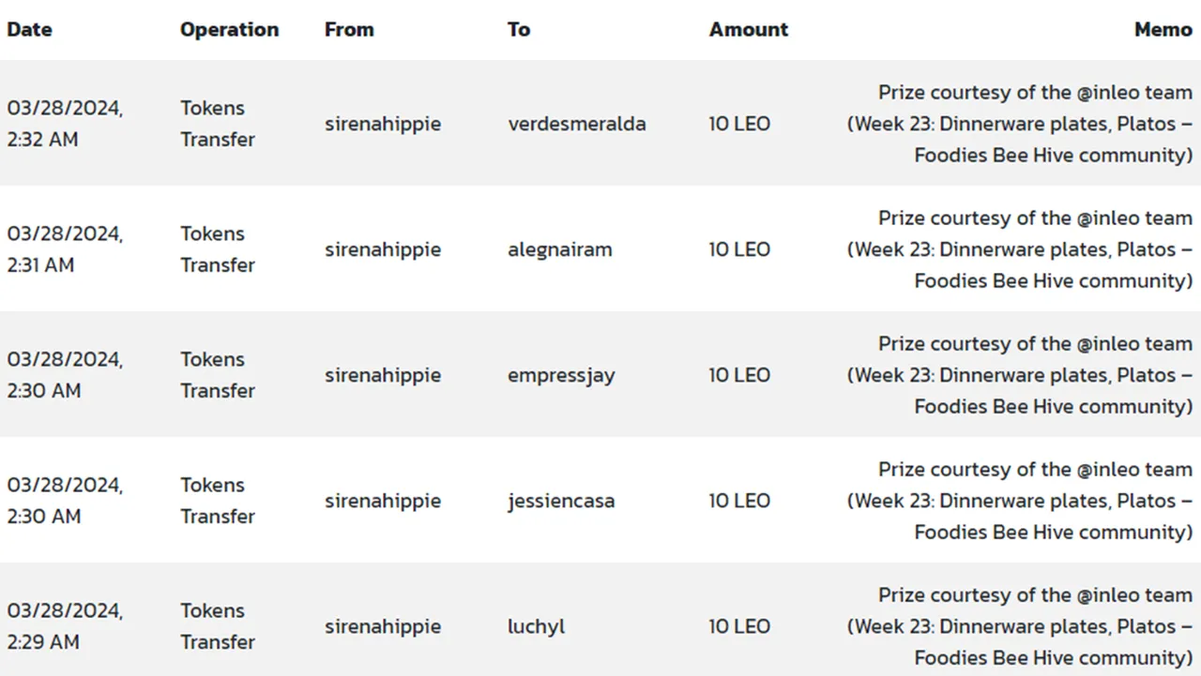Click the Date column header
The height and width of the screenshot is (676, 1201).
point(29,29)
